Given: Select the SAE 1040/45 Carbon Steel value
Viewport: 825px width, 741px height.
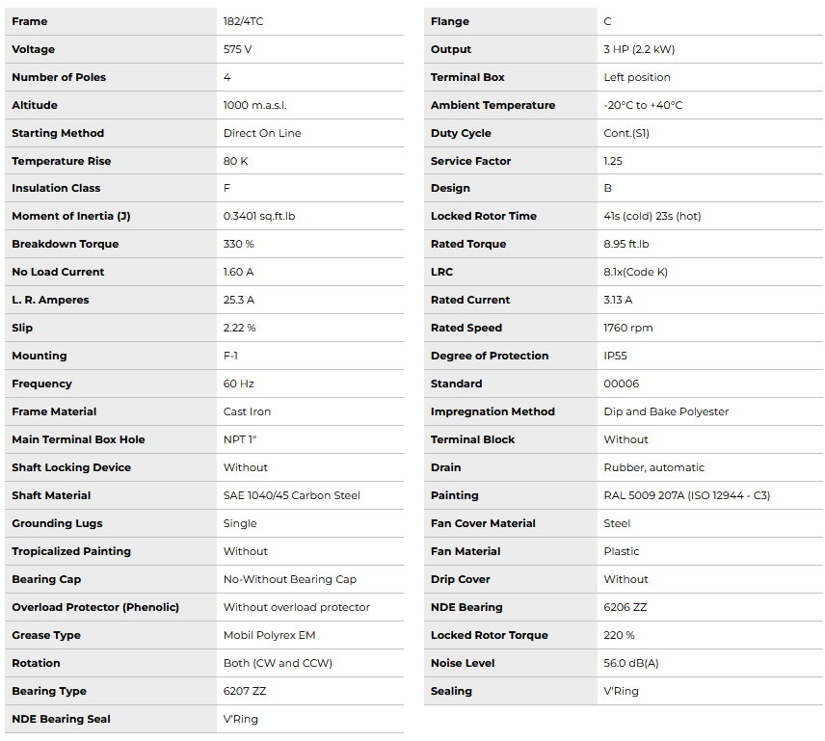Looking at the screenshot, I should (x=292, y=495).
